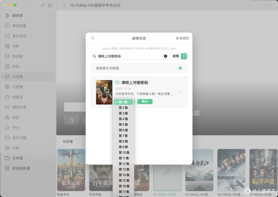Choose 第10集 in episode list
This screenshot has height=197, width=278.
click(x=123, y=152)
